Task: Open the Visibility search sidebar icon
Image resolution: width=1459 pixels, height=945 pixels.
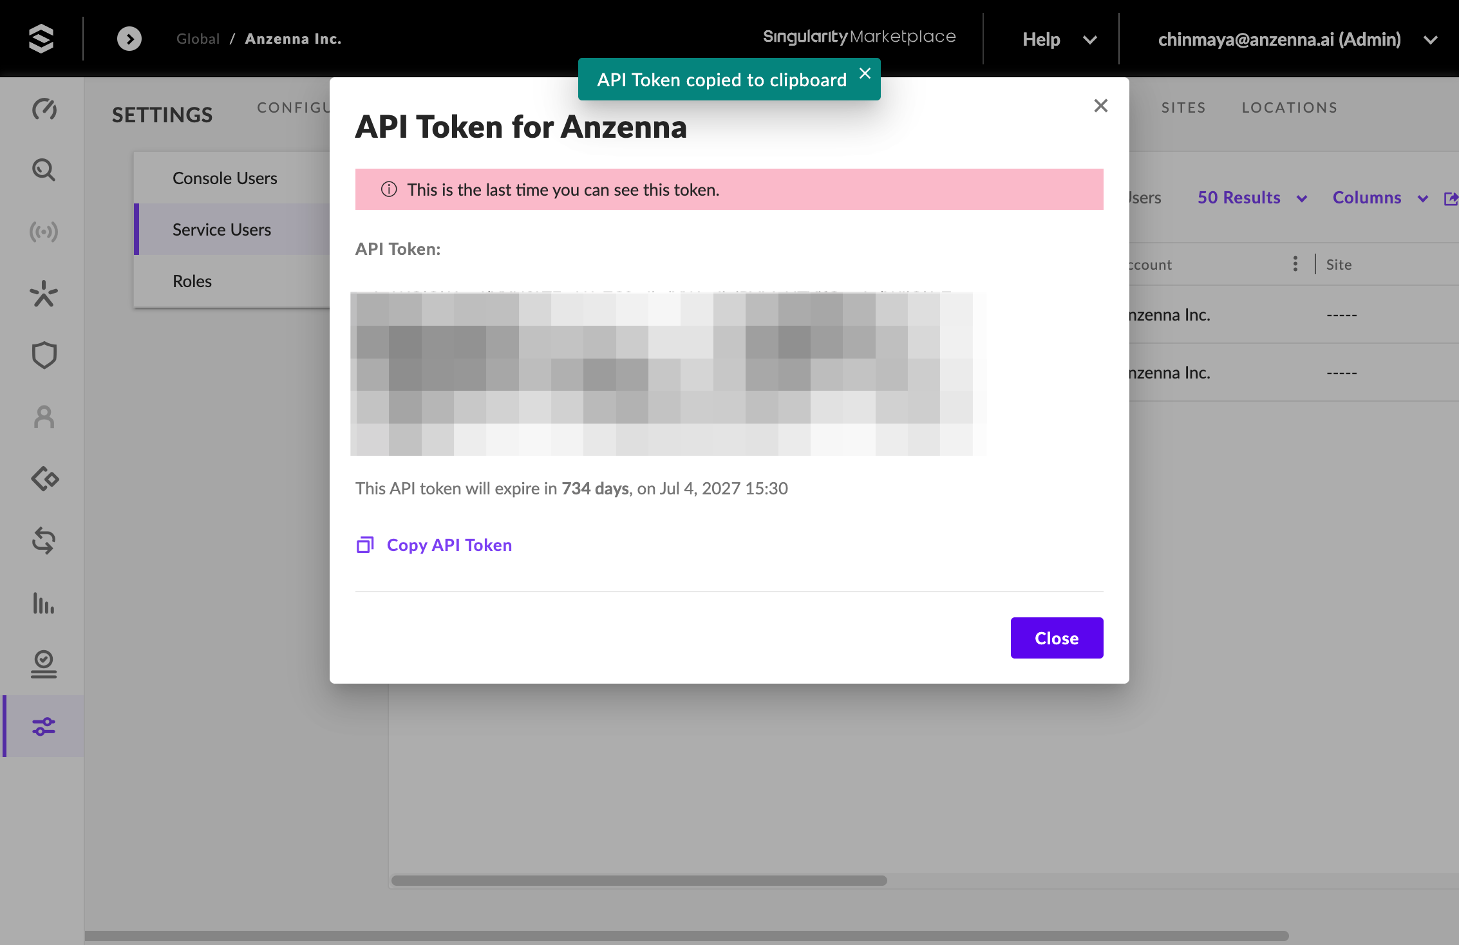Action: tap(44, 170)
